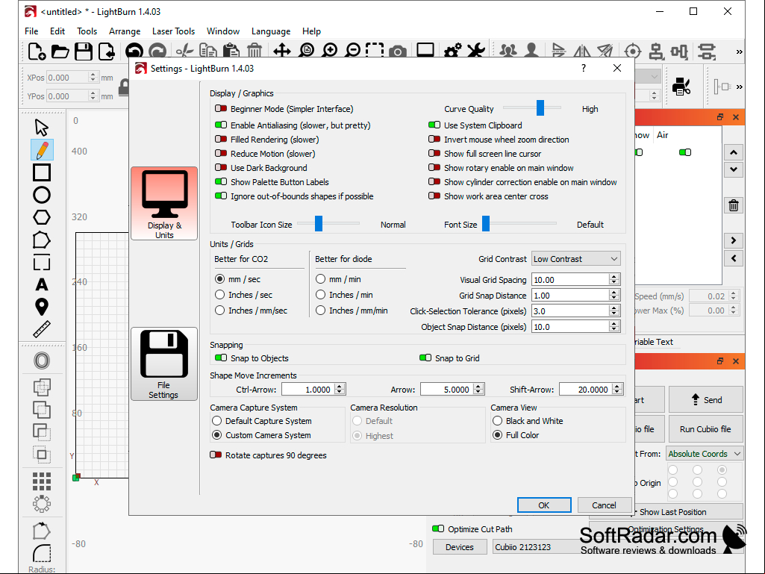Click the Pan/move view icon

point(282,51)
